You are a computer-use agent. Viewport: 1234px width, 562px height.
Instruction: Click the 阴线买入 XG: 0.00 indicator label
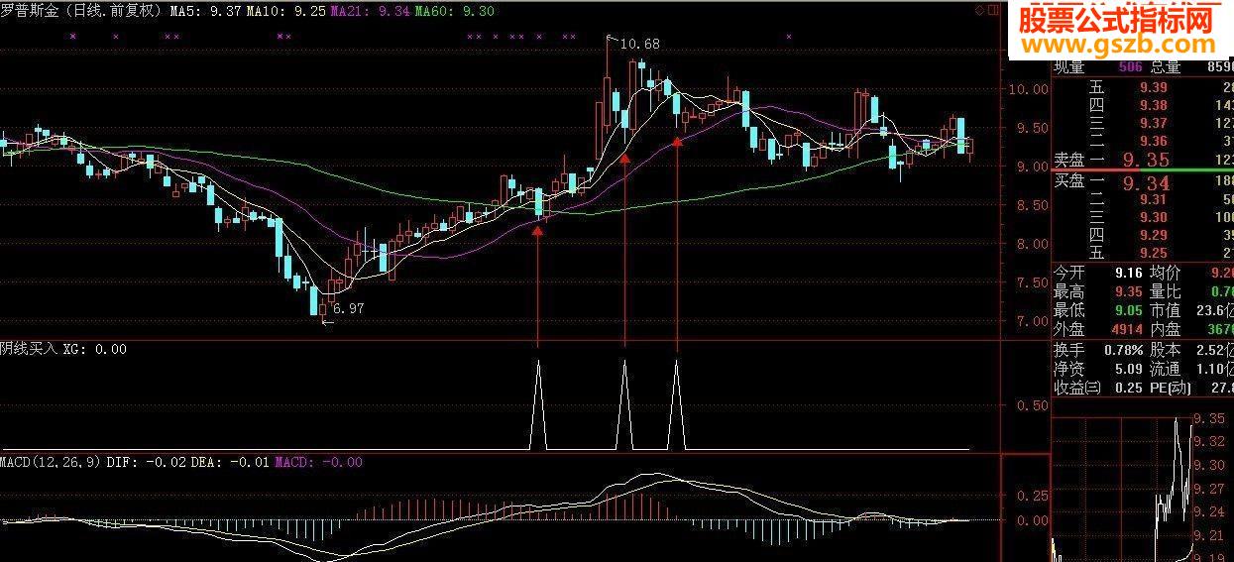[63, 349]
